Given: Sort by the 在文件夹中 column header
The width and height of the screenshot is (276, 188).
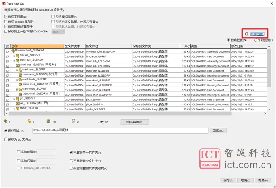Looking at the screenshot, I should (x=75, y=46).
